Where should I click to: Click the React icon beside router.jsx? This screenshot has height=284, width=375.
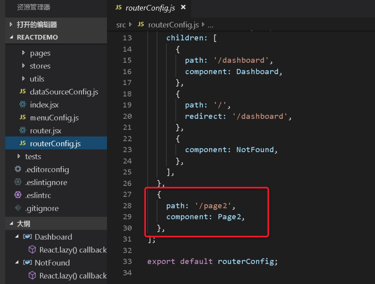point(23,130)
